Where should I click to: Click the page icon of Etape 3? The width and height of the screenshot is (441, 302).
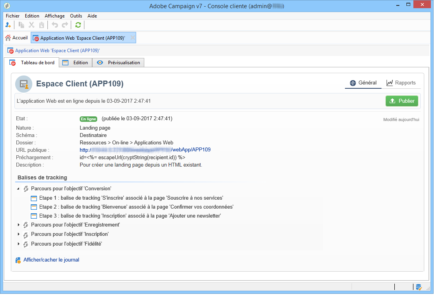pyautogui.click(x=34, y=216)
